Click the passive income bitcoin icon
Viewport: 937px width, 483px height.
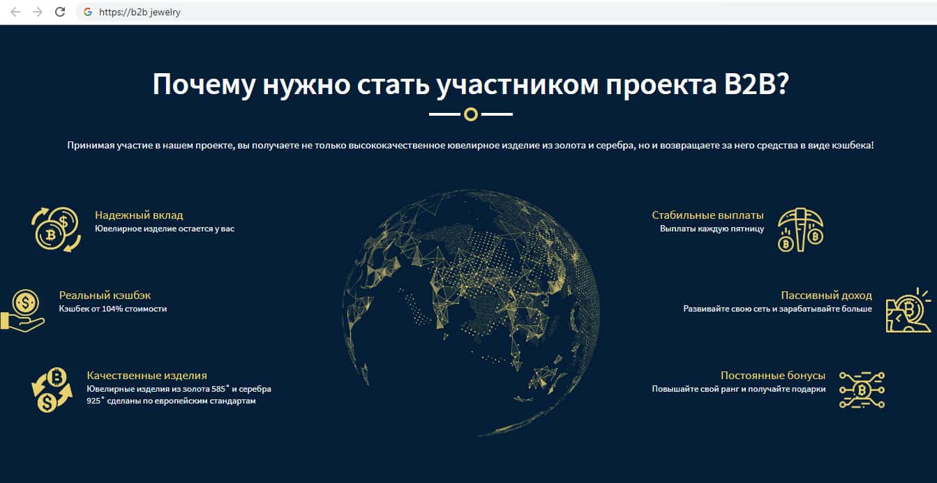coord(908,311)
